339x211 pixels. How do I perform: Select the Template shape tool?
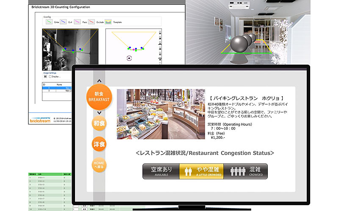click(x=108, y=22)
